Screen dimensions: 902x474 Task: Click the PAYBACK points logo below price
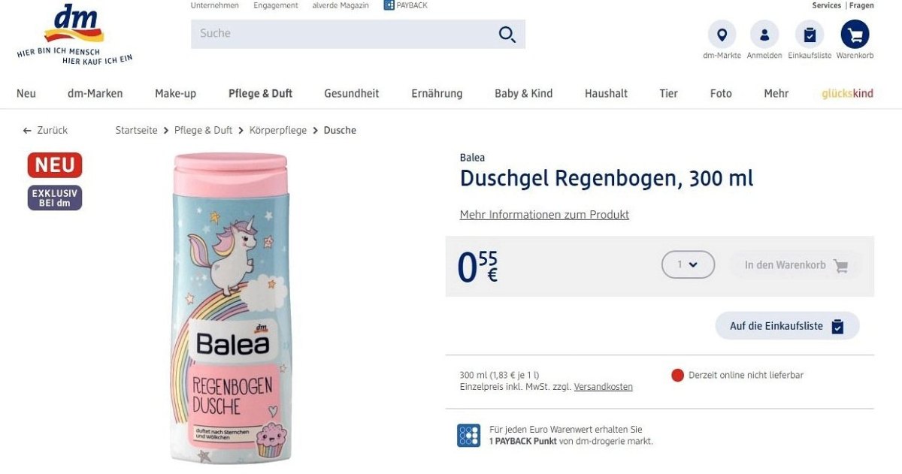pyautogui.click(x=468, y=436)
